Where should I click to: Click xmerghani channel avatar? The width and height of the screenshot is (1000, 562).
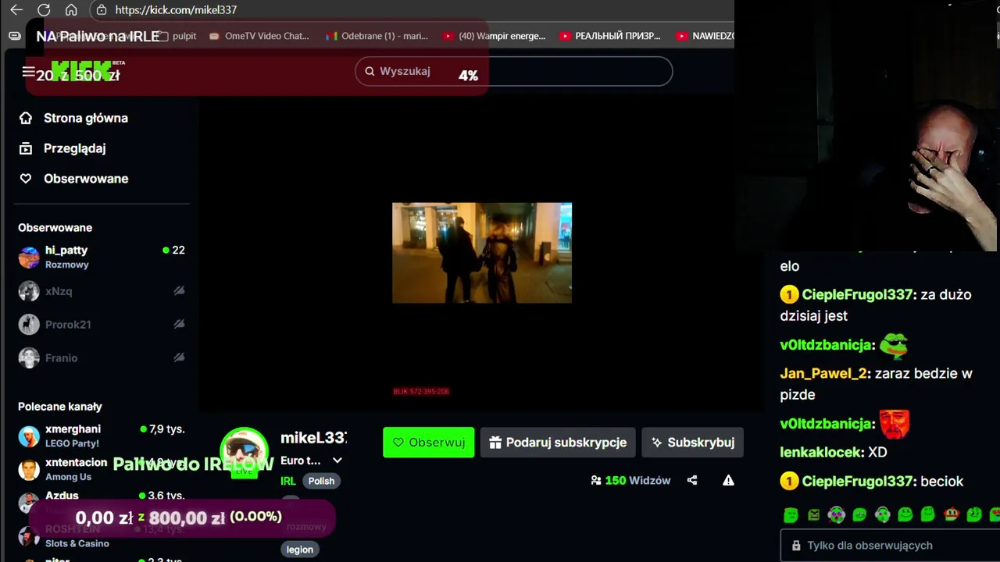29,436
